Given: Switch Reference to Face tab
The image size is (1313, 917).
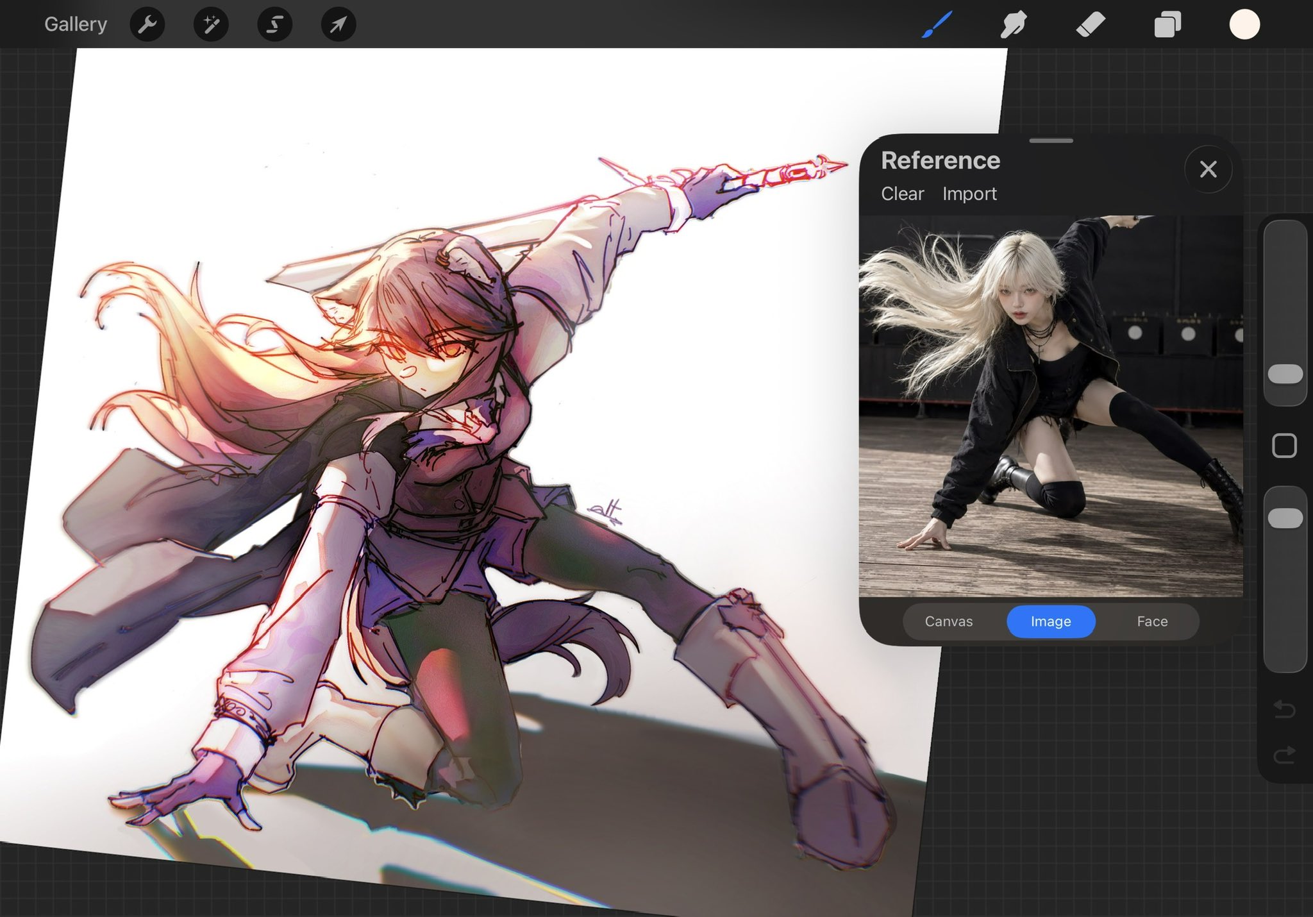Looking at the screenshot, I should click(x=1152, y=621).
